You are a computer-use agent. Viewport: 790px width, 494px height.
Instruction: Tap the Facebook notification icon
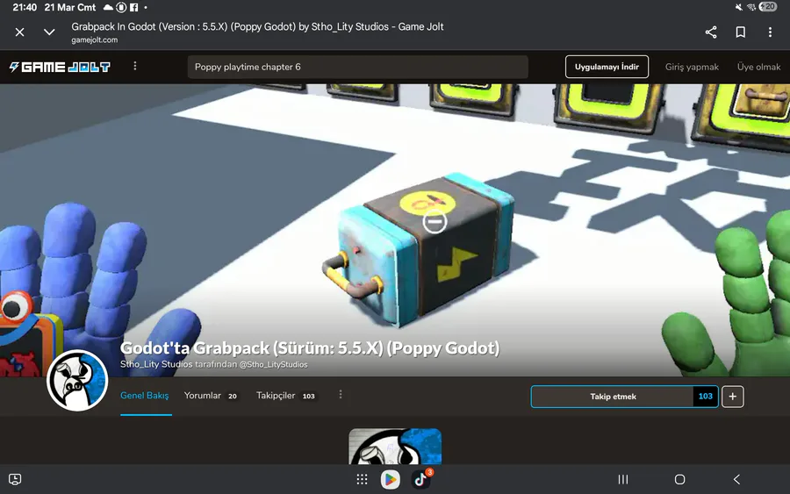coord(134,8)
